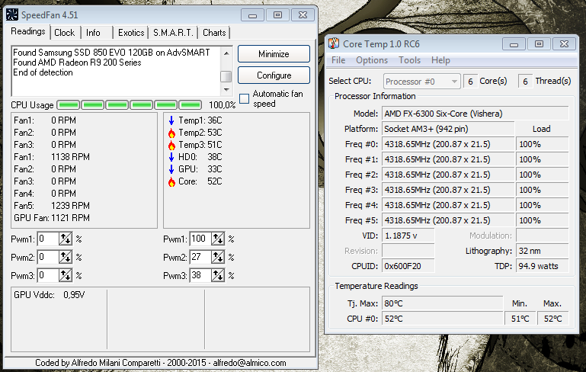Click the CPU #0 Min value 51°C
Screen dimensions: 586x372
click(520, 319)
